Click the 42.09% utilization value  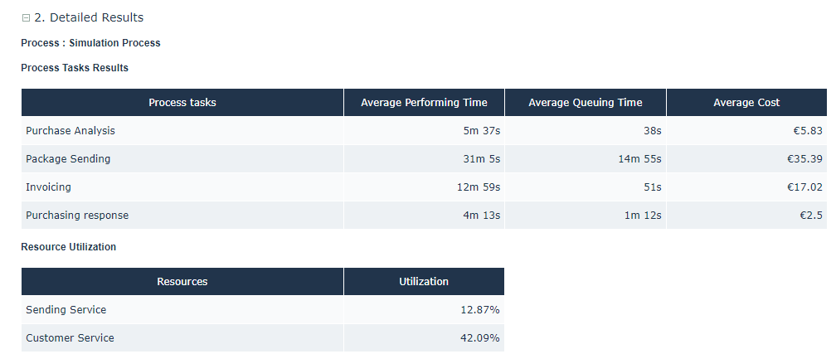click(x=481, y=338)
